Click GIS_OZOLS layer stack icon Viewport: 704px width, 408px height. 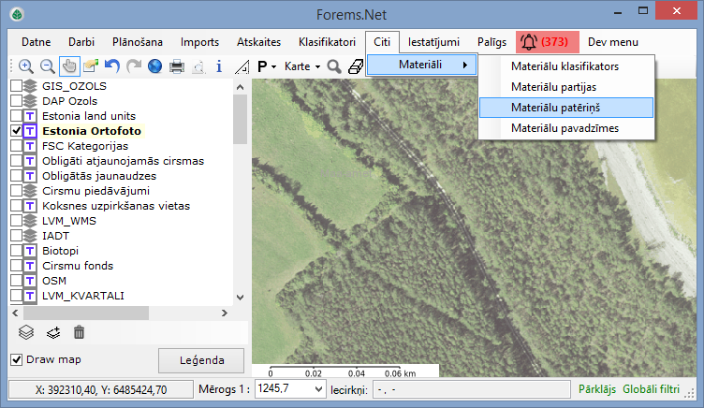[30, 86]
